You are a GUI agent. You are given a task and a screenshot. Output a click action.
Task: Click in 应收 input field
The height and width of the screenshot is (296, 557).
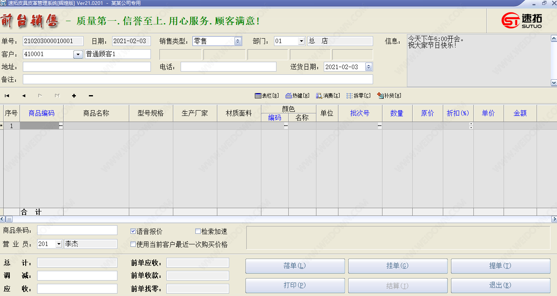[x=77, y=289]
